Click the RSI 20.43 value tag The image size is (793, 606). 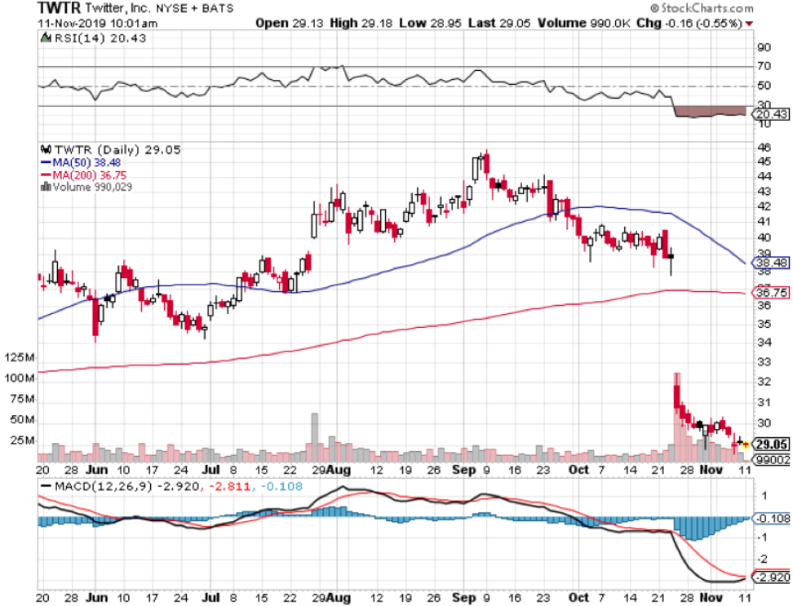pyautogui.click(x=771, y=115)
